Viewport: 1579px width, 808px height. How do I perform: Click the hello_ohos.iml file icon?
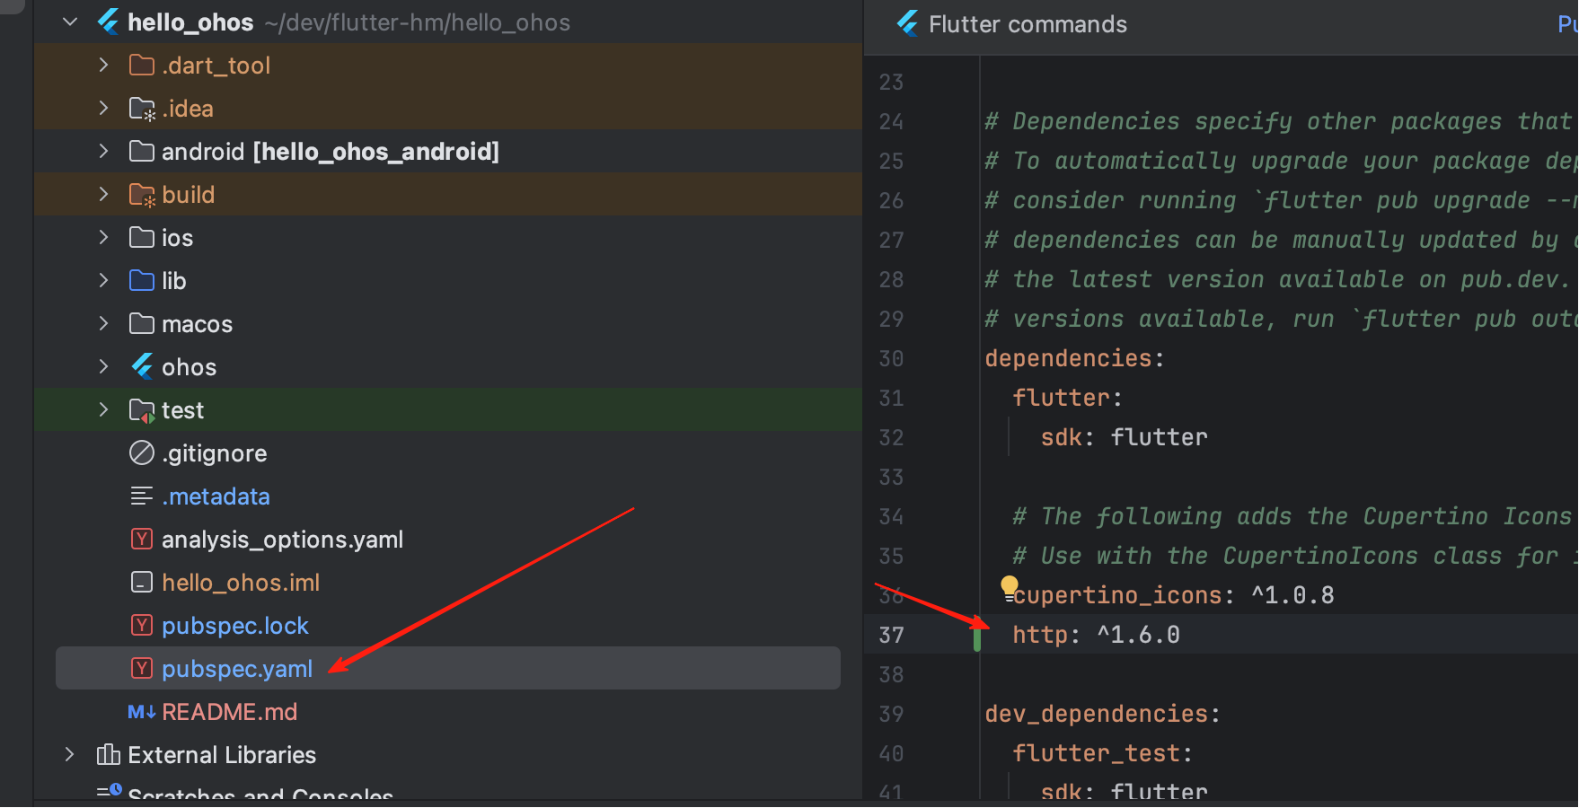(x=142, y=582)
